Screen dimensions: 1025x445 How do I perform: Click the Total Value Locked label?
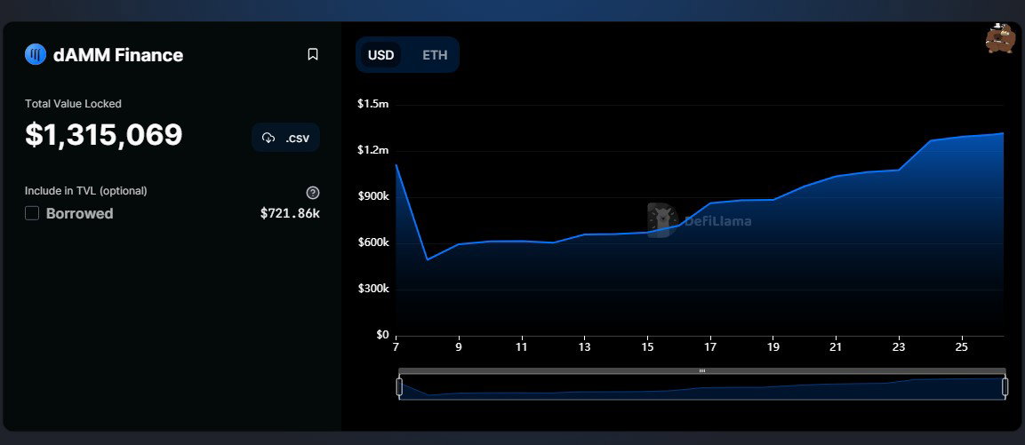(73, 103)
